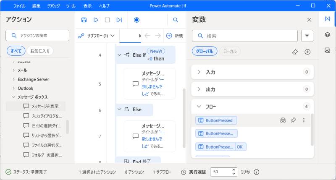
Task: Select メッセージを表示 action in the list
Action: click(x=45, y=106)
